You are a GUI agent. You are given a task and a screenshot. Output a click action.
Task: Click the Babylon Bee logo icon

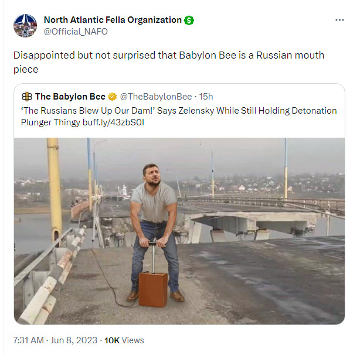click(27, 97)
